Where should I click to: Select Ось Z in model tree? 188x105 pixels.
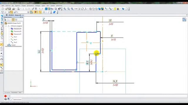point(15,42)
